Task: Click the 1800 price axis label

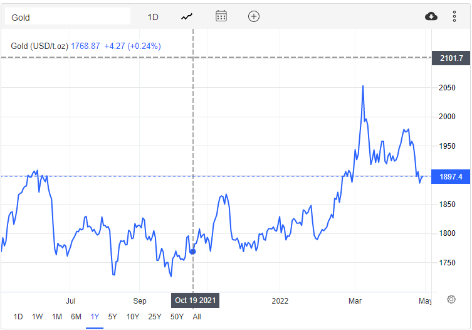Action: pyautogui.click(x=447, y=233)
